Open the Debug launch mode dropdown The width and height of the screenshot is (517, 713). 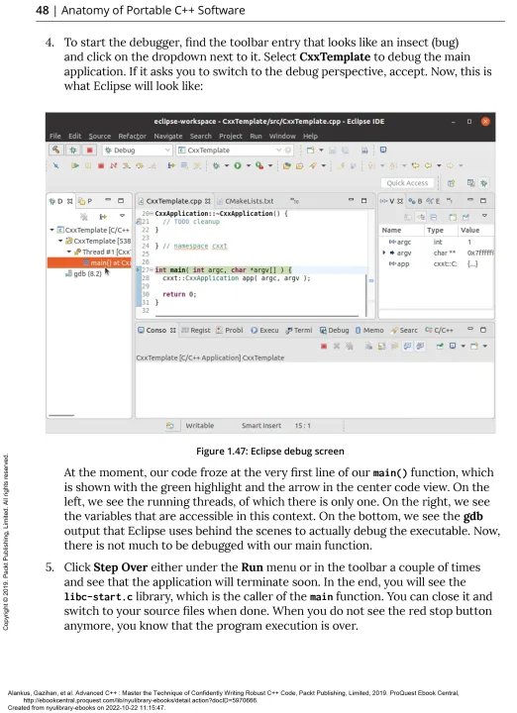point(138,150)
